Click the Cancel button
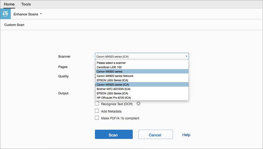This screenshot has width=263, height=149. (x=155, y=135)
